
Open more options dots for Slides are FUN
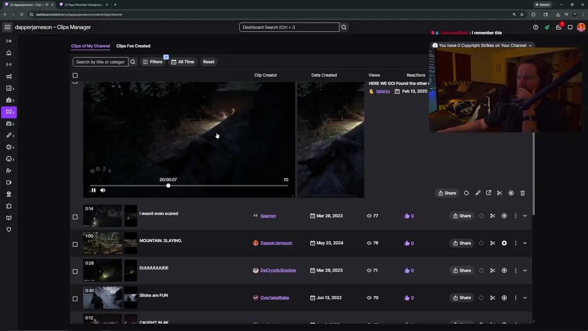point(515,298)
